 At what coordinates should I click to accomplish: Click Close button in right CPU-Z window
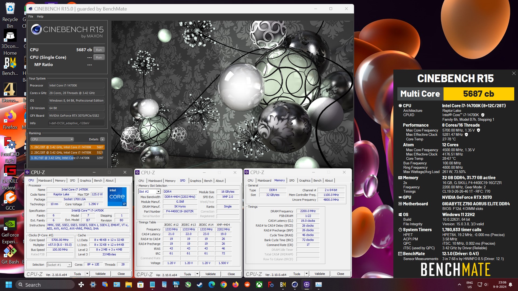pos(340,274)
